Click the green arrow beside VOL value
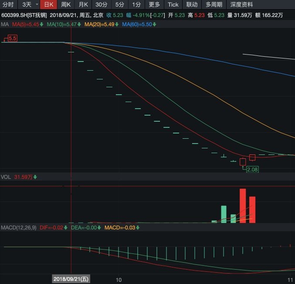295x284 pixels. coord(35,177)
